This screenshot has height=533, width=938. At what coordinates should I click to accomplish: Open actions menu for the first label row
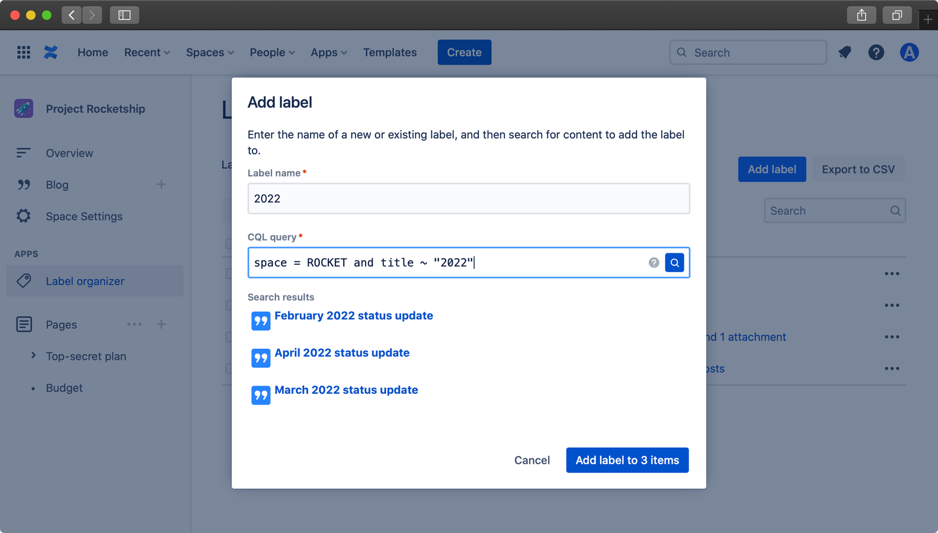pos(892,274)
